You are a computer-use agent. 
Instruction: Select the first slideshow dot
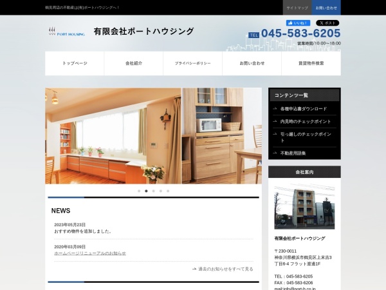tap(139, 191)
